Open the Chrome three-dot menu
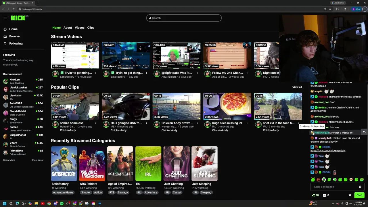Screen dimensions: 368x207 pyautogui.click(x=365, y=9)
